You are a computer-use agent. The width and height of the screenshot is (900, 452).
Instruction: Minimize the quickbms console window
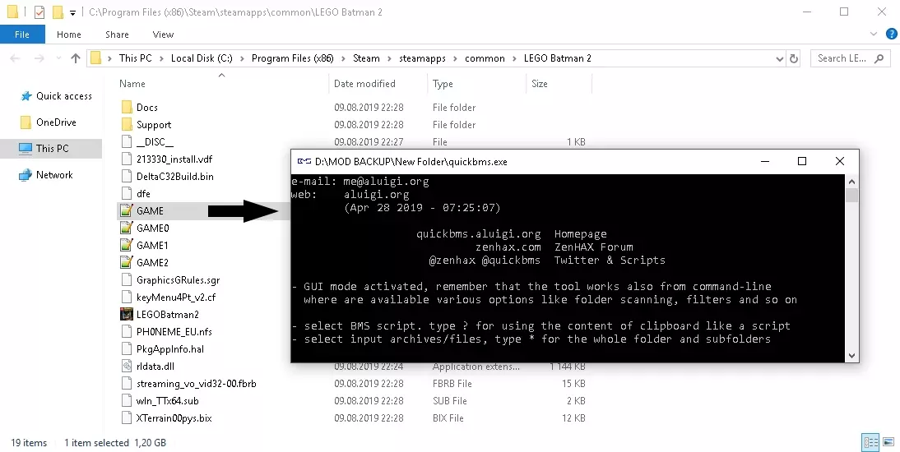tap(764, 162)
